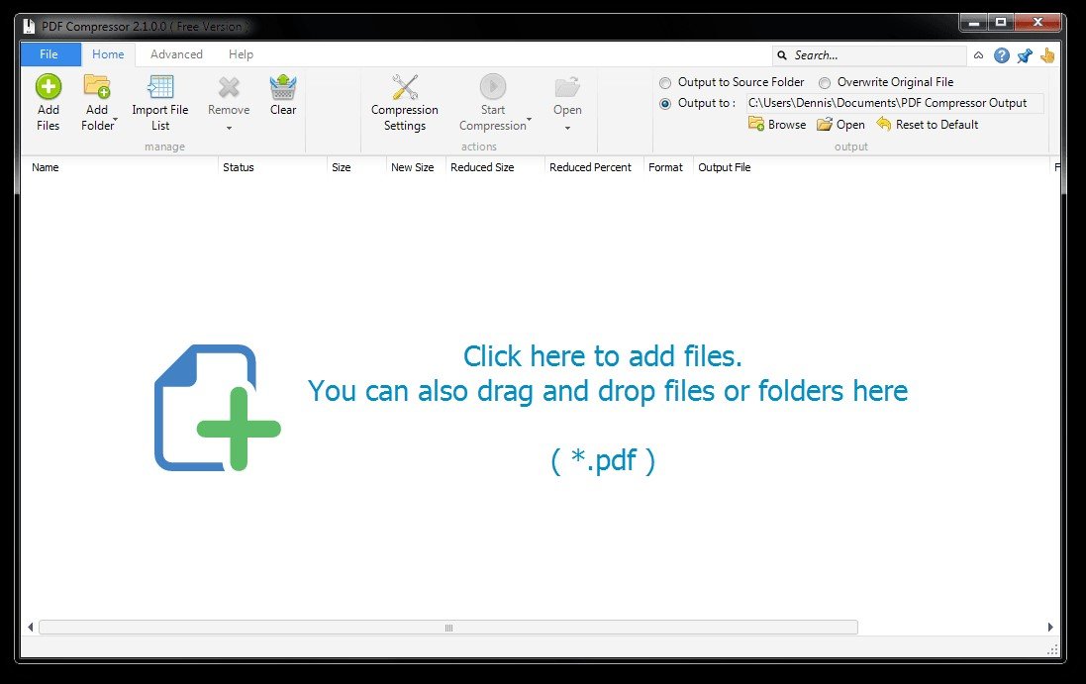
Task: Click the Open folder icon in actions
Action: [x=567, y=87]
